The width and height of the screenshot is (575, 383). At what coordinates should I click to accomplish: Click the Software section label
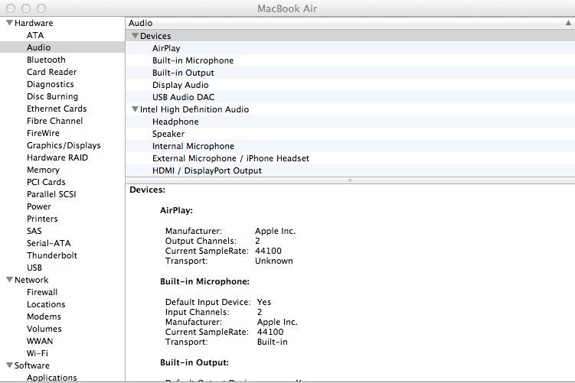32,365
